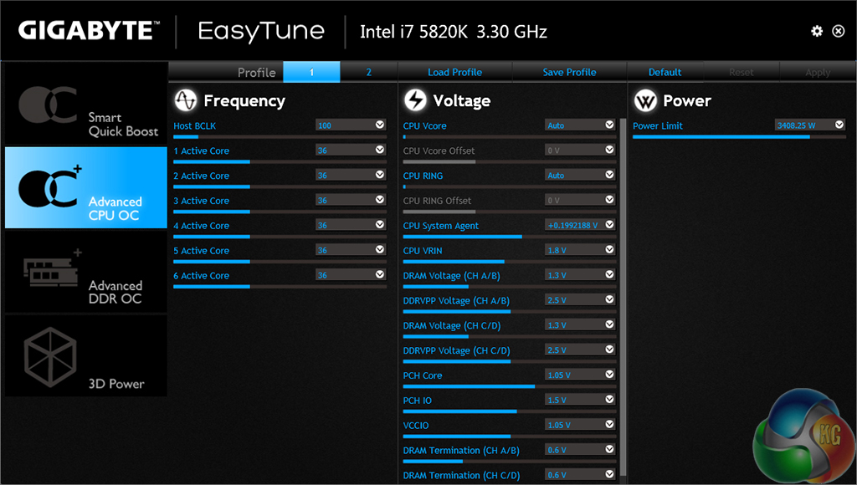Switch to Profile 2 tab
This screenshot has width=857, height=485.
pos(369,72)
